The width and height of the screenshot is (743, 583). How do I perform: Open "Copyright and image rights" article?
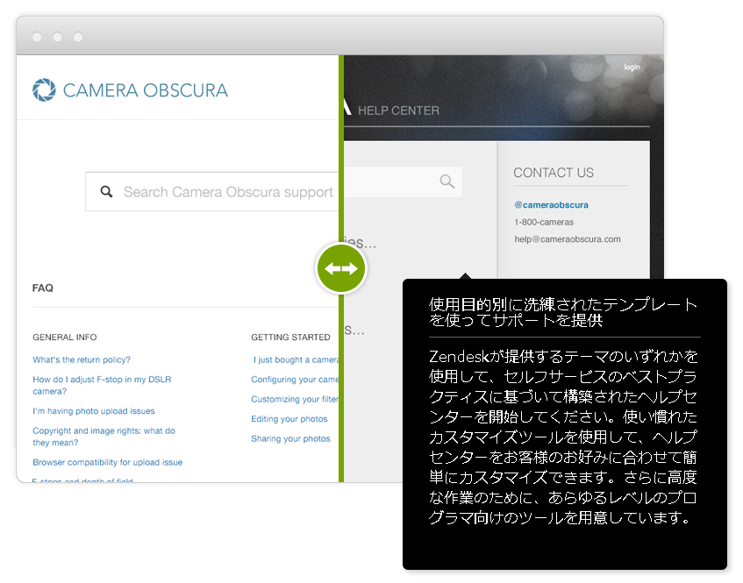pos(104,437)
